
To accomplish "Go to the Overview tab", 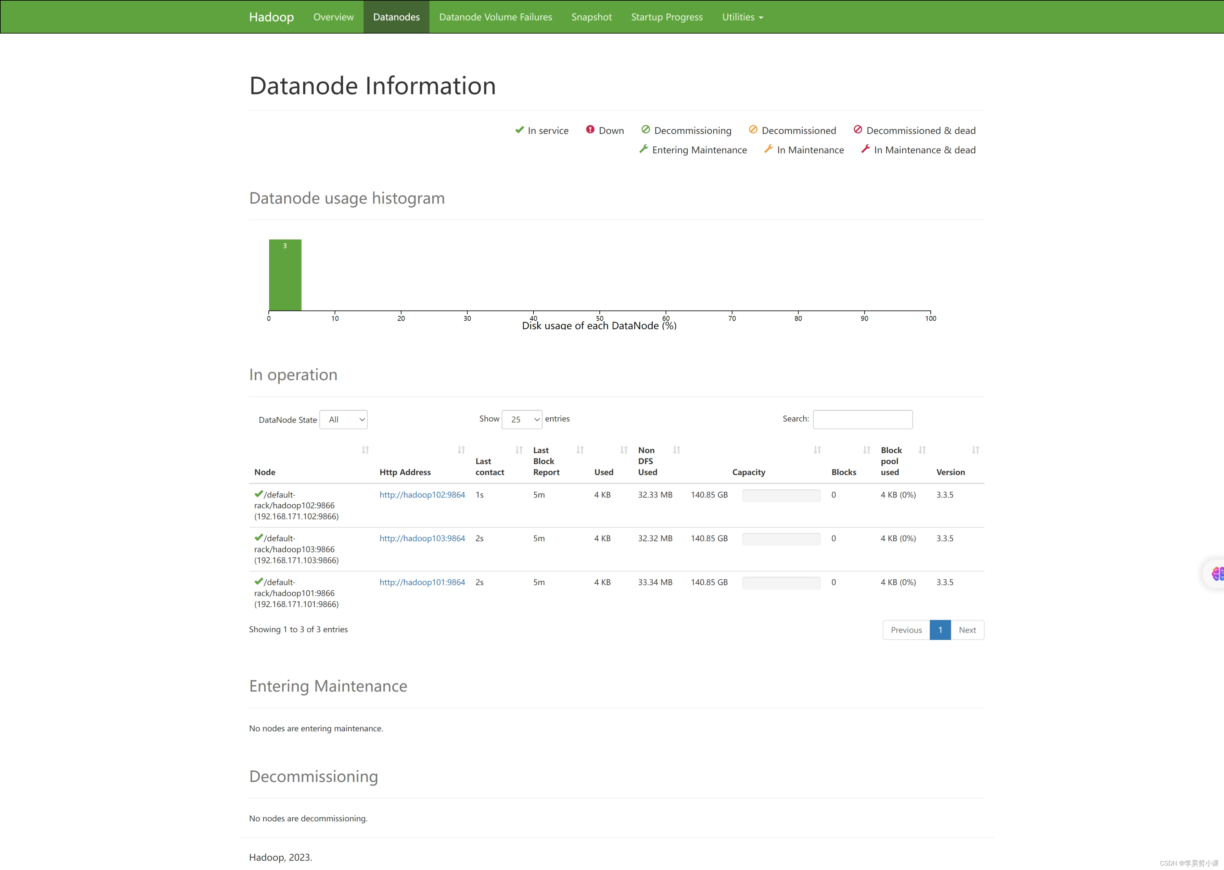I will click(333, 17).
